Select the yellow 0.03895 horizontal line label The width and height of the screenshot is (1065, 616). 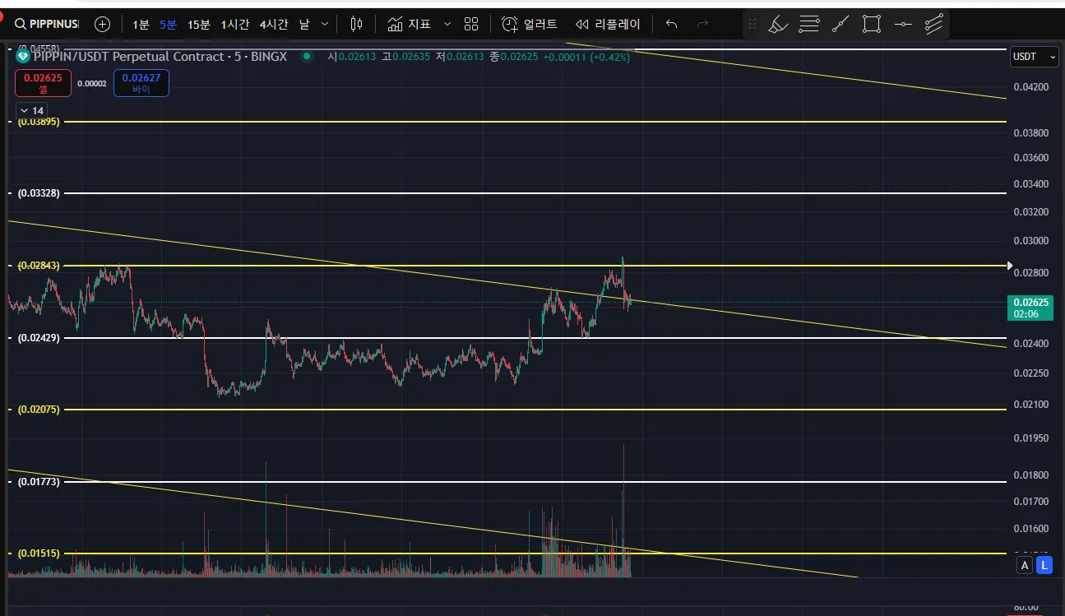(x=39, y=121)
